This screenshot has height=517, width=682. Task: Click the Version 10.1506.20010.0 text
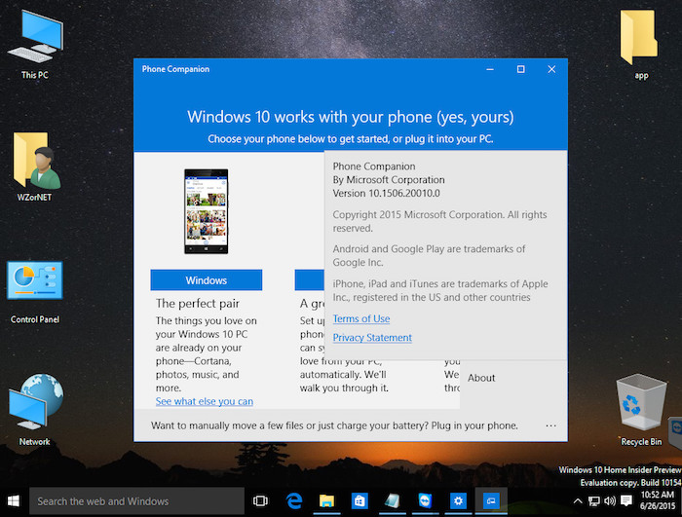click(386, 193)
